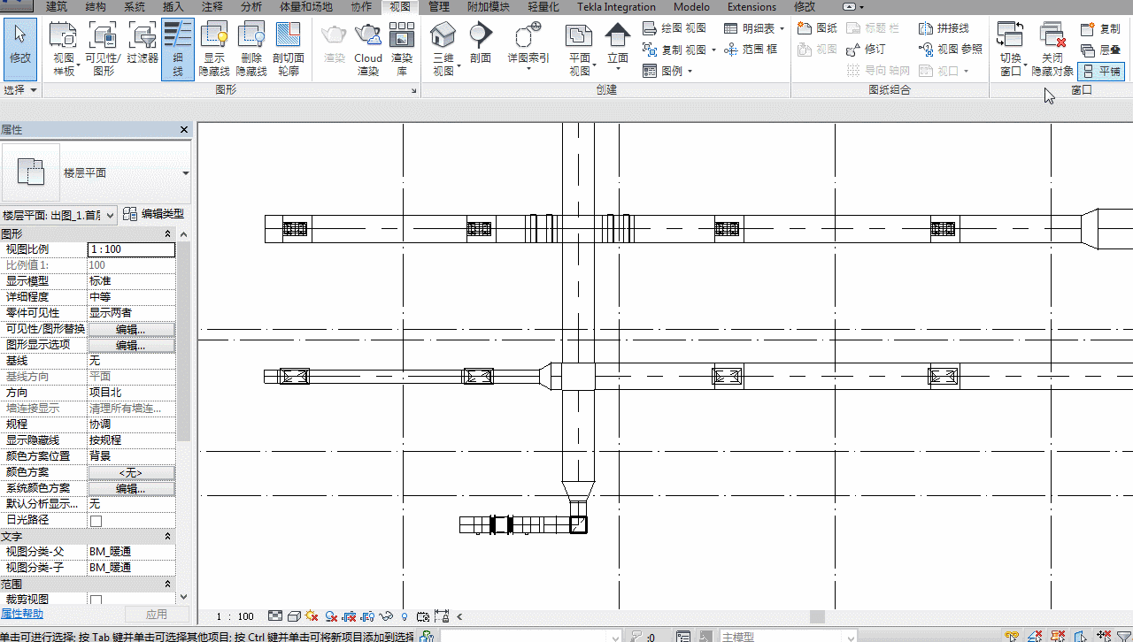The height and width of the screenshot is (642, 1133).
Task: Open the 属性帮助 help link
Action: tap(21, 614)
